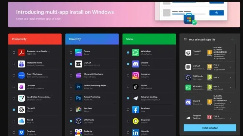Click the WhatsApp icon in Social list

pos(136,53)
